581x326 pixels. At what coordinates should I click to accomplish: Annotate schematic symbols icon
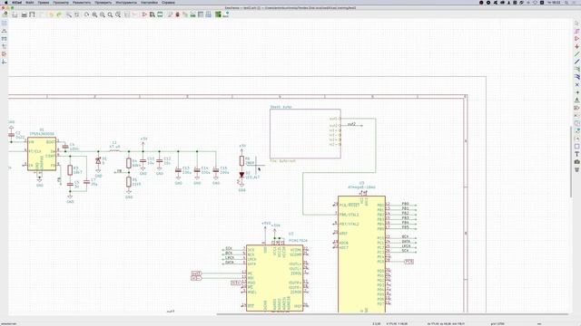pos(170,14)
